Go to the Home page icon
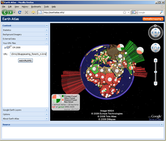Viewport: 166px width, 141px height. (x=33, y=12)
